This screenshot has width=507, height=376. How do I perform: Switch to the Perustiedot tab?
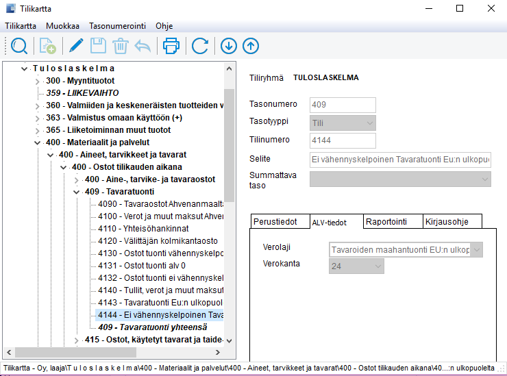click(280, 222)
